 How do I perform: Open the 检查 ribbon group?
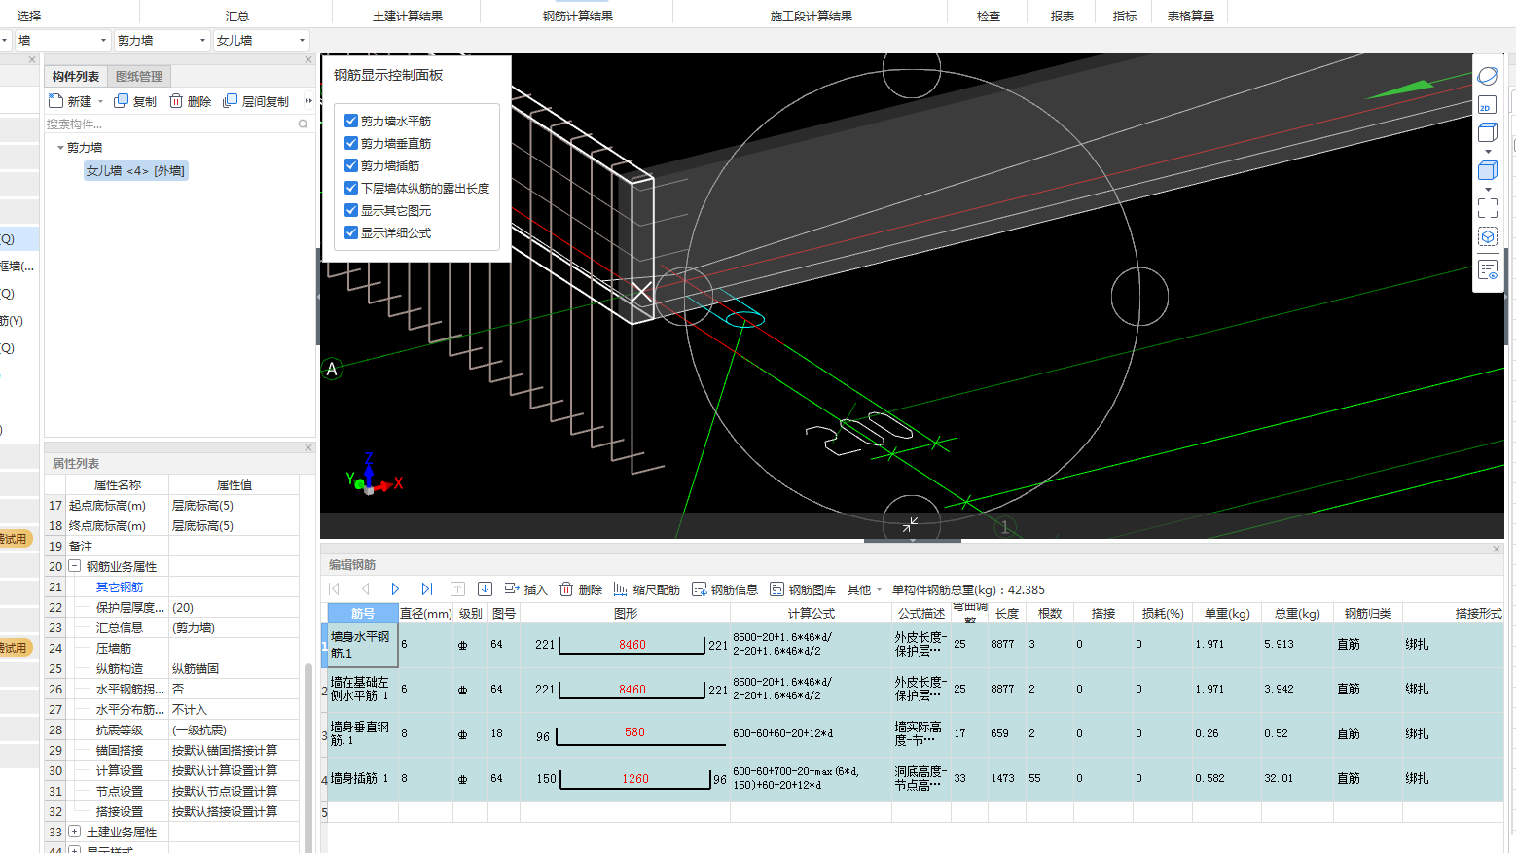(989, 16)
